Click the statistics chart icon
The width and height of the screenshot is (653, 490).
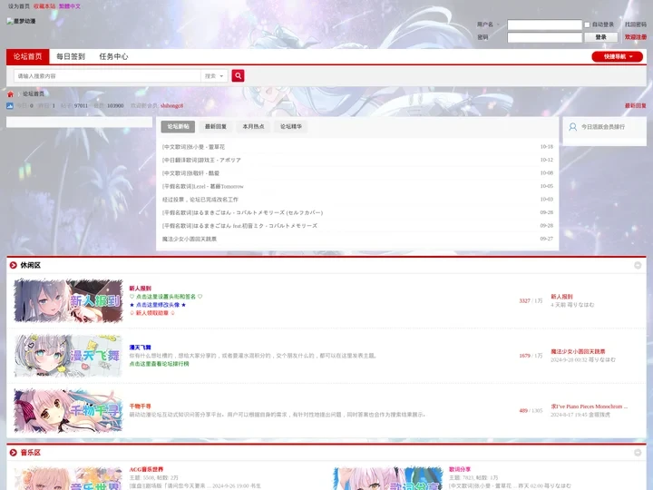(x=10, y=106)
